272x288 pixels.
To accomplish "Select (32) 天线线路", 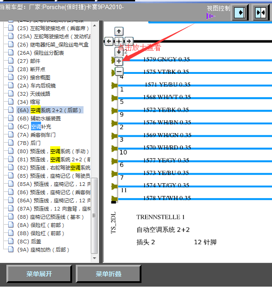I will click(x=34, y=94).
